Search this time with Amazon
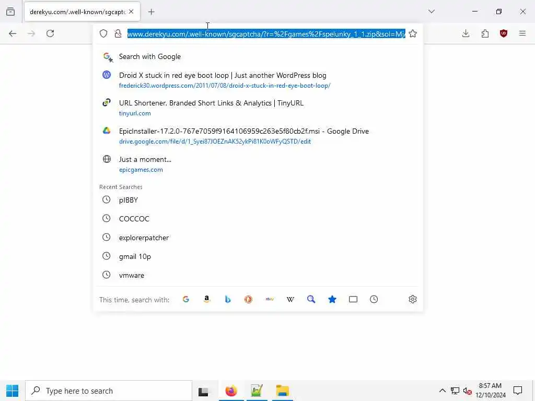Image resolution: width=535 pixels, height=401 pixels. click(207, 299)
